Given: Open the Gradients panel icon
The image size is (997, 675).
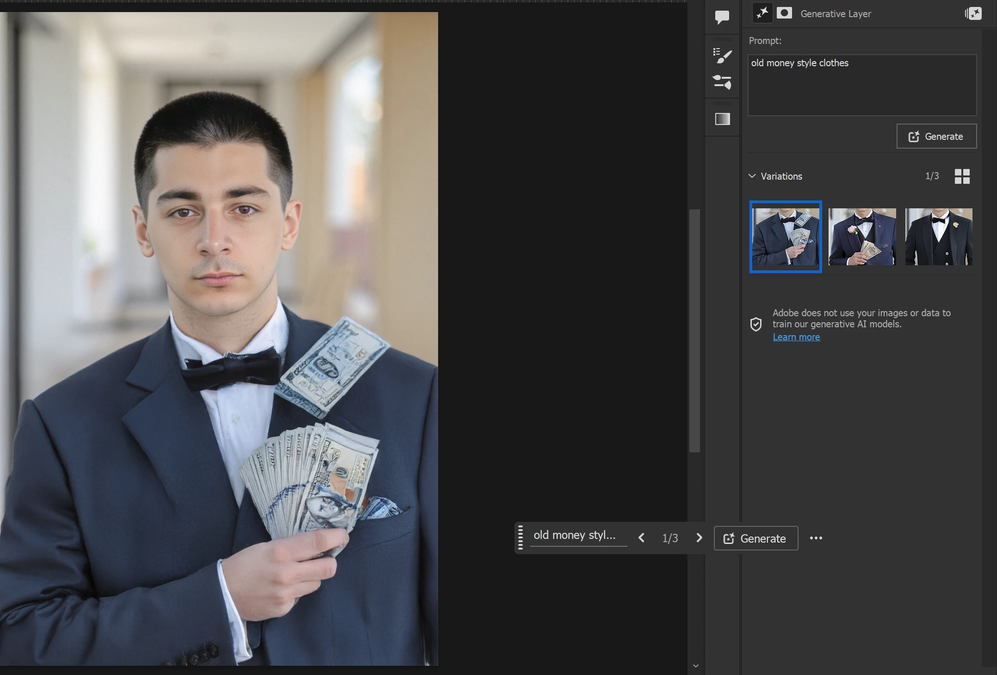Looking at the screenshot, I should (x=722, y=119).
